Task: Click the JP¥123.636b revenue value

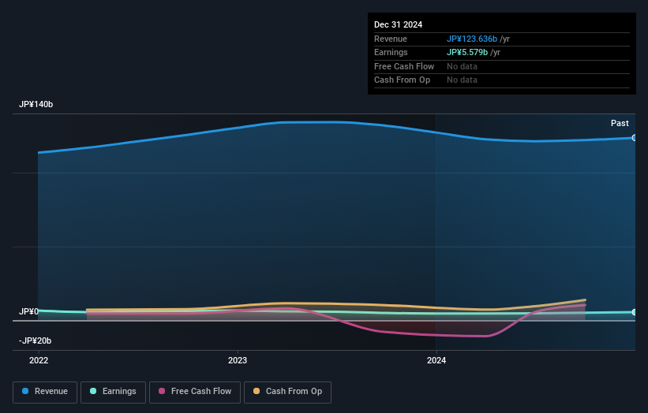Action: [471, 39]
